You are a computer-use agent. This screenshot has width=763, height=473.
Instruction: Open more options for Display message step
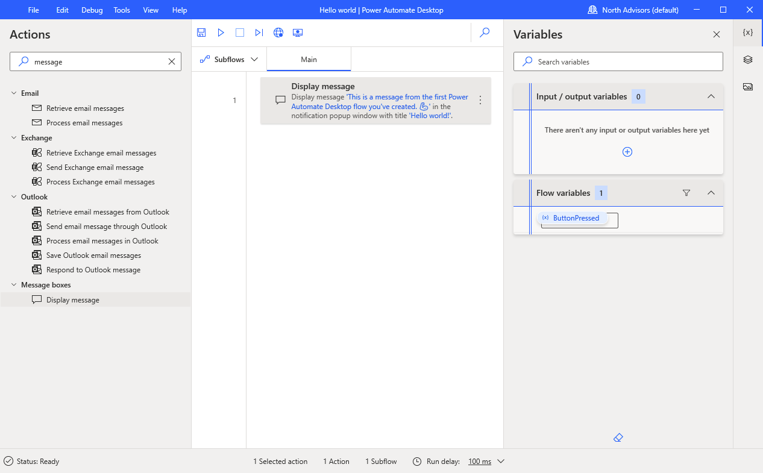pos(480,100)
